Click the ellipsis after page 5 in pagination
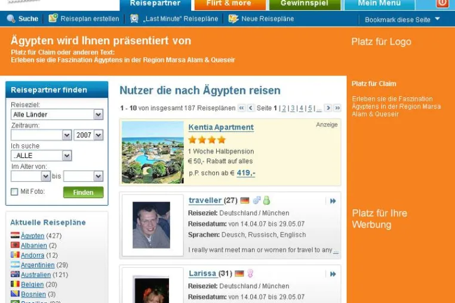The width and height of the screenshot is (455, 303). pos(319,108)
